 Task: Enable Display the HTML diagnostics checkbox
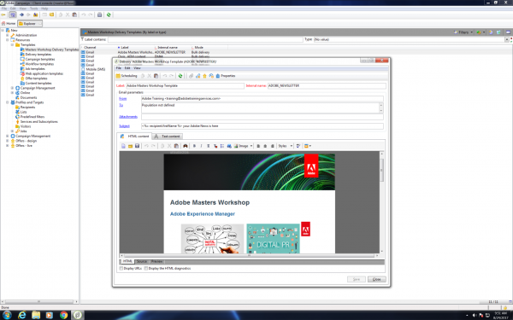(x=146, y=269)
